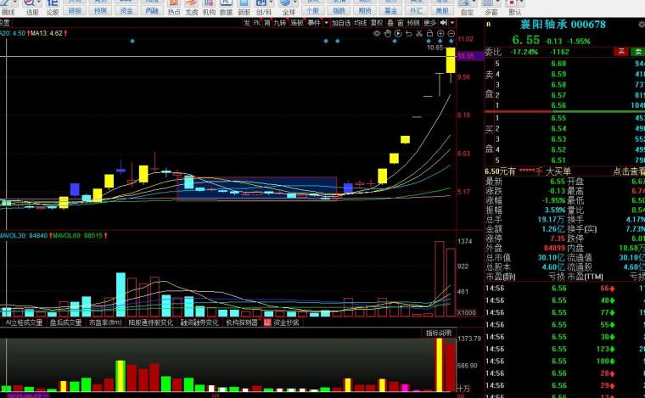
Task: Toggle the chart lock icon
Action: tap(430, 33)
